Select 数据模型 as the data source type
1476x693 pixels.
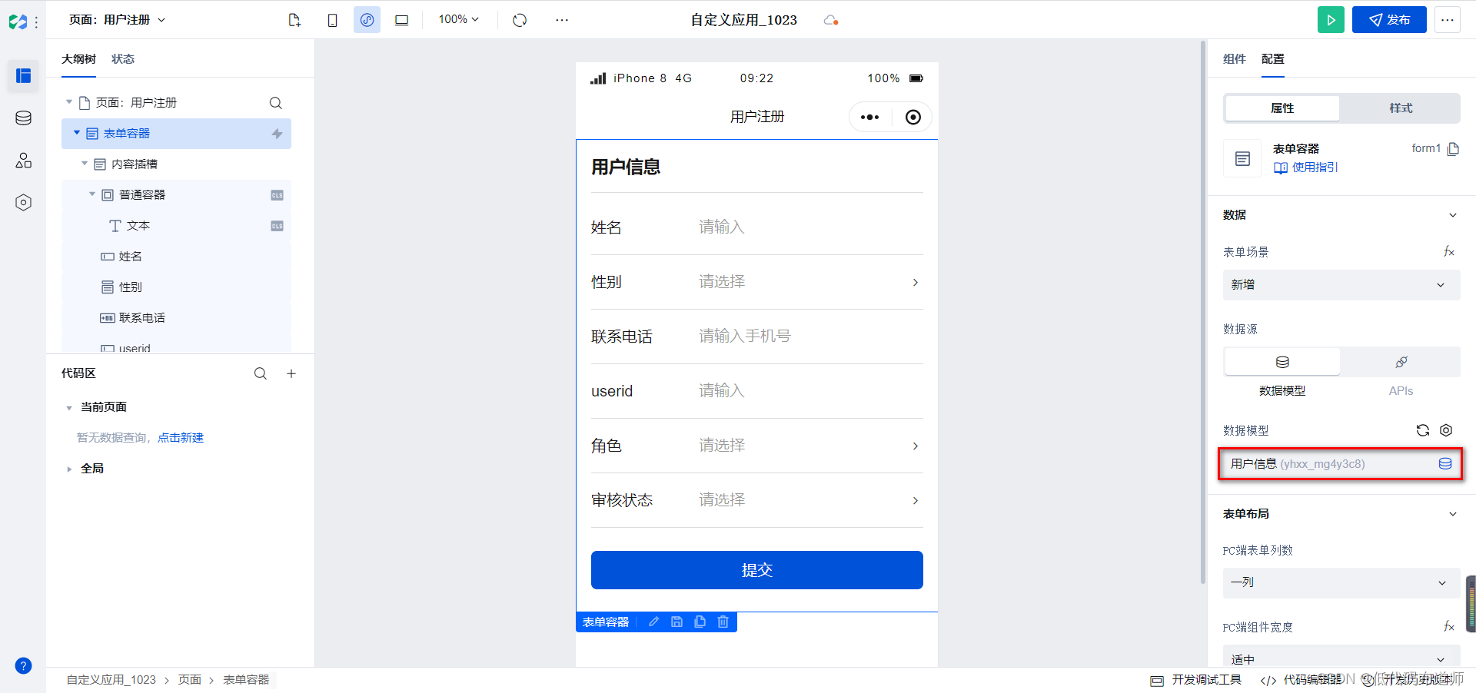pyautogui.click(x=1282, y=362)
